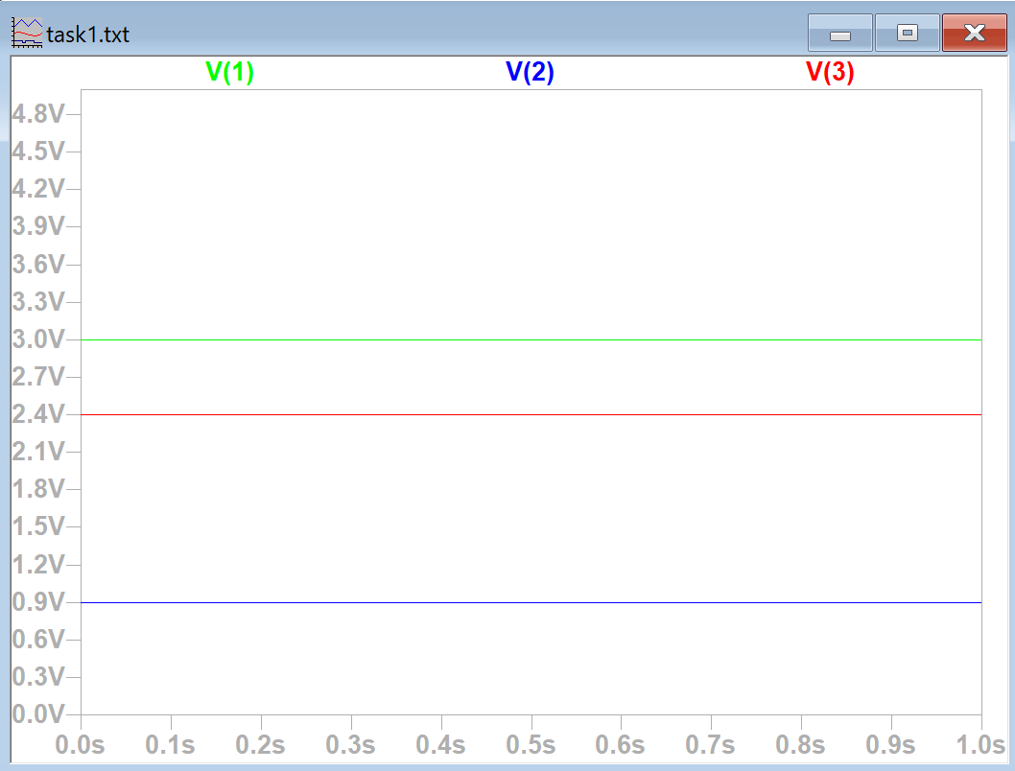Select the blue V(2) trace label

coord(530,73)
